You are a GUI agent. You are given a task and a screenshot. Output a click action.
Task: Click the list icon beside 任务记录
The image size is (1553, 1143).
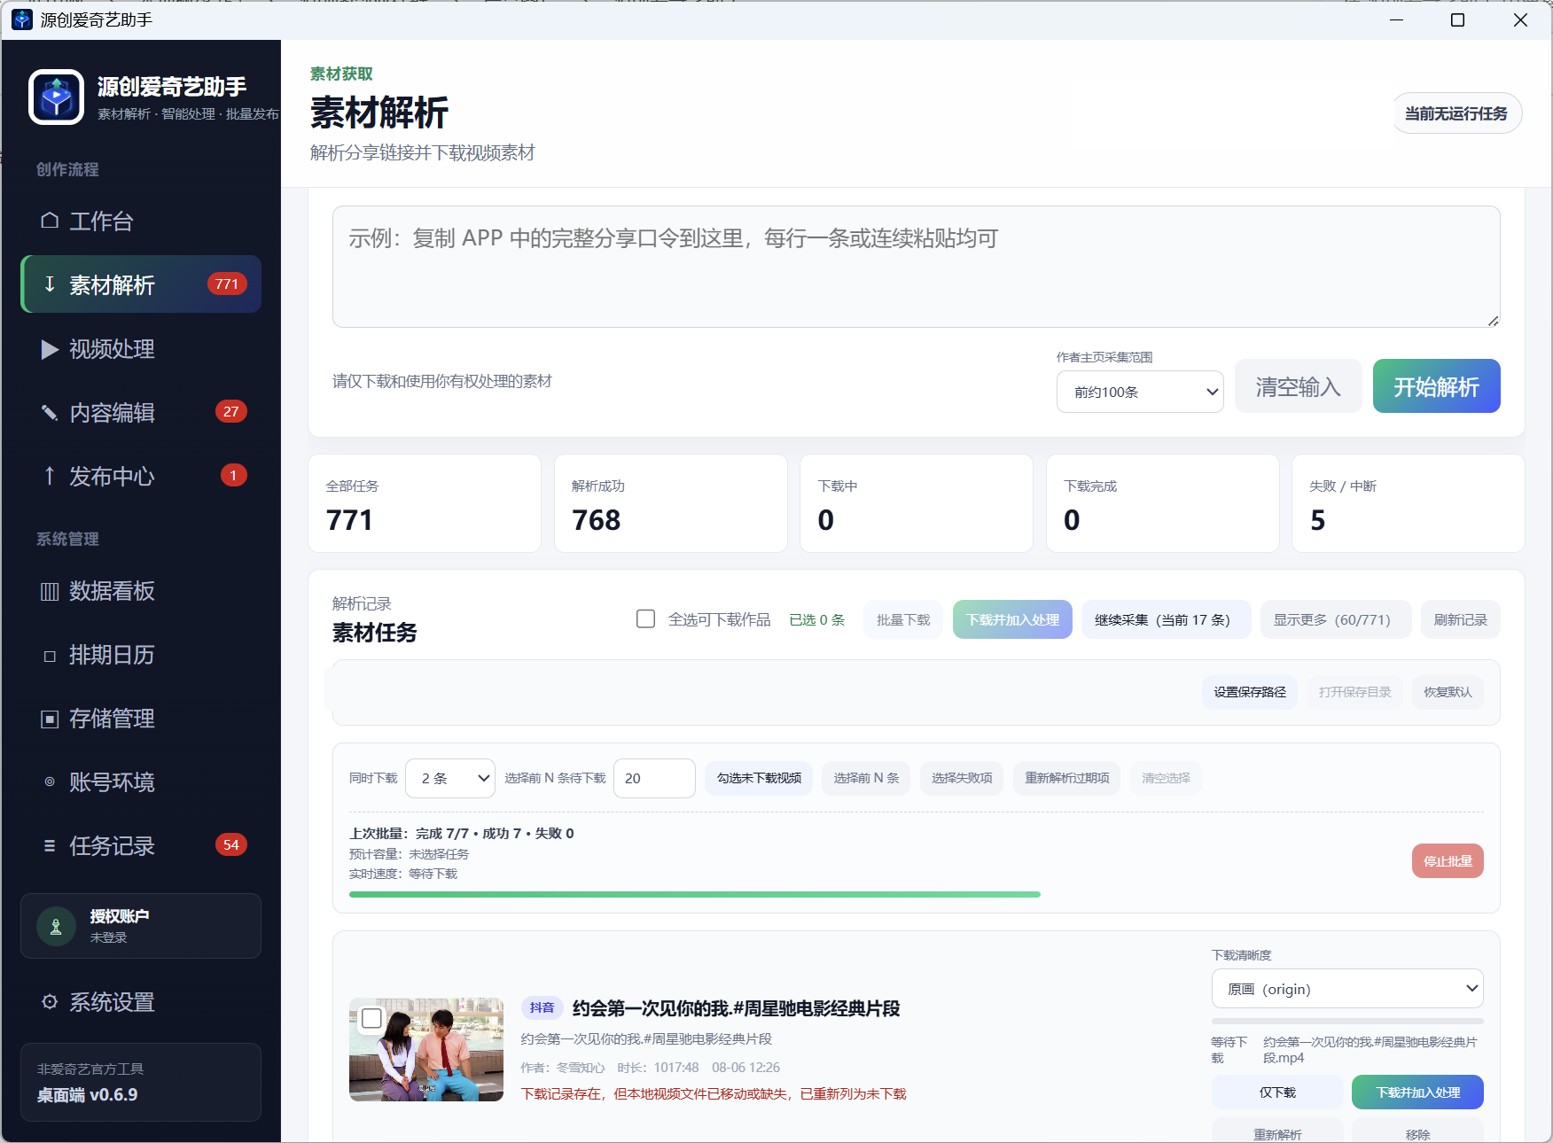[50, 846]
